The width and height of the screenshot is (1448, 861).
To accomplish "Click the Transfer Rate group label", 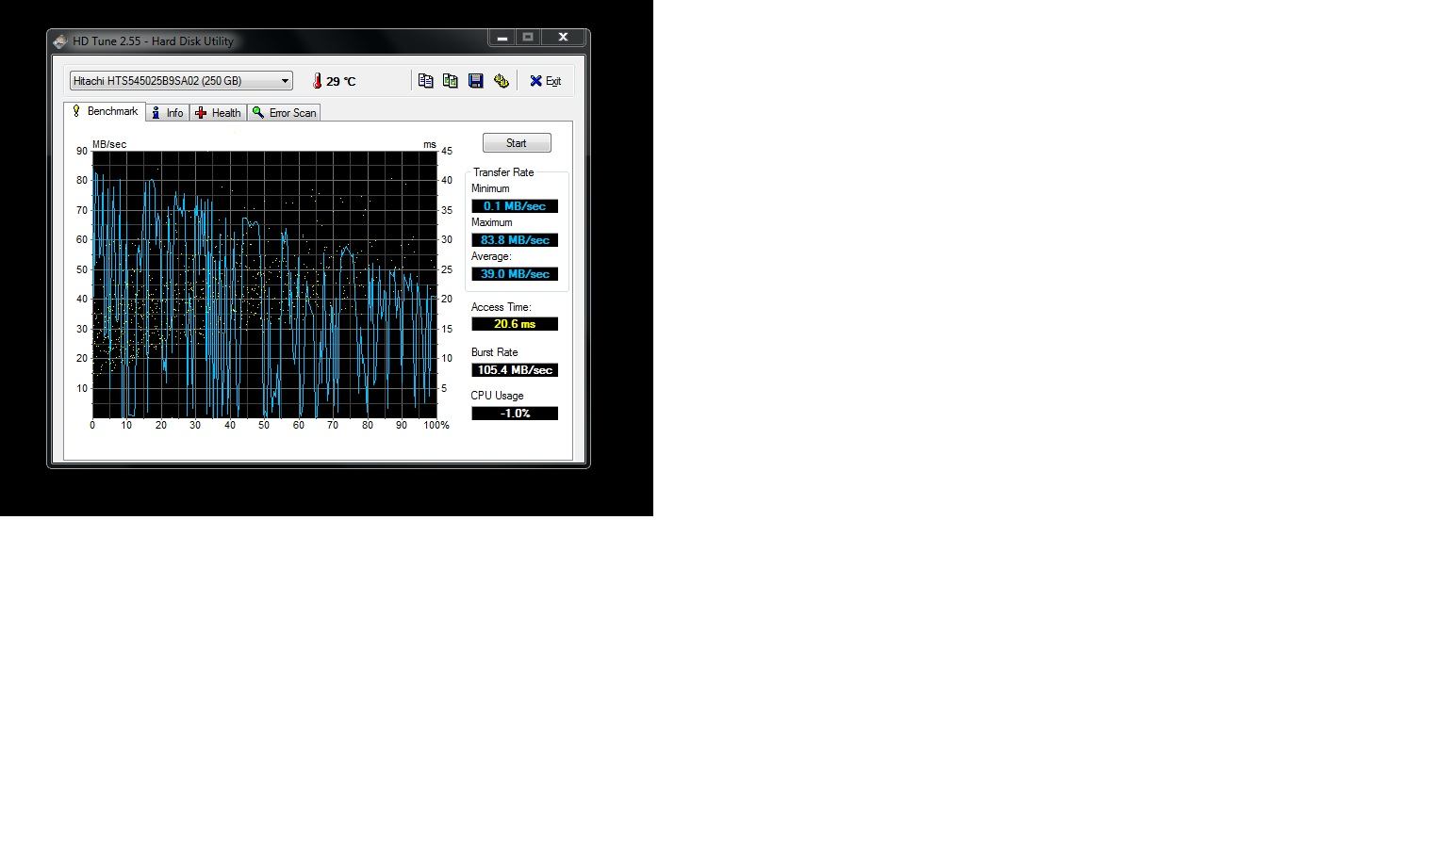I will tap(503, 172).
